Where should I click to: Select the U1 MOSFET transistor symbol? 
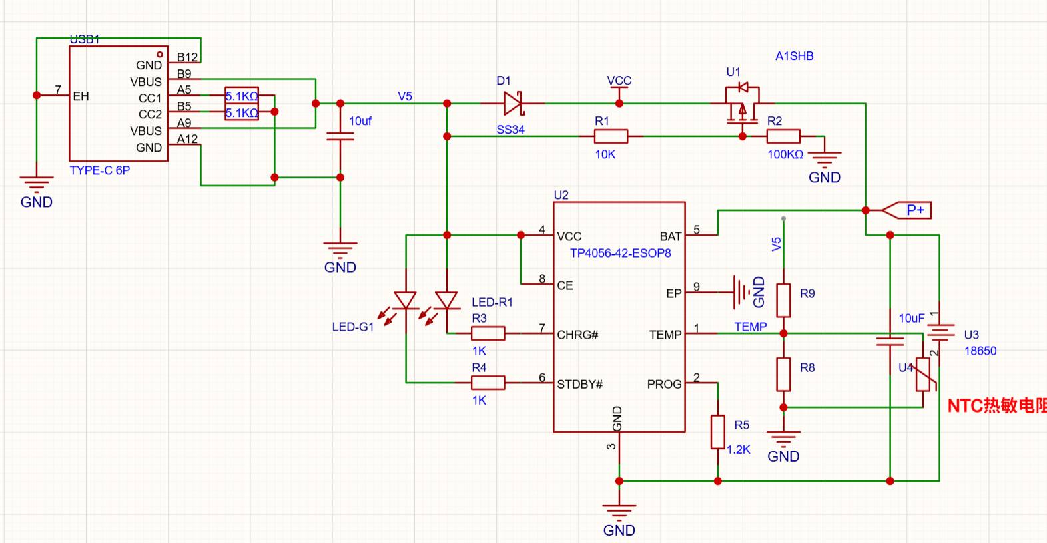coord(742,104)
